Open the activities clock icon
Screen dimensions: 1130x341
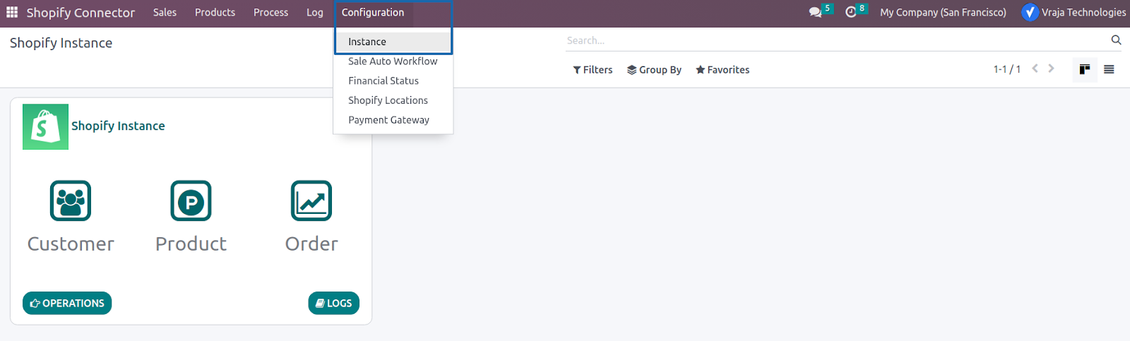[x=851, y=12]
